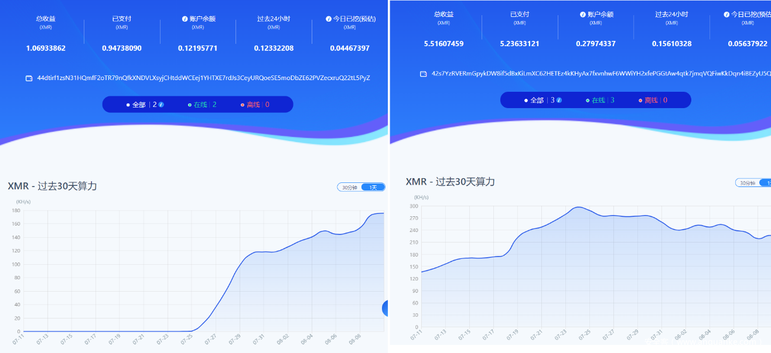Click wallet icon before the 44dtirf1 address
The height and width of the screenshot is (353, 771).
coord(29,78)
